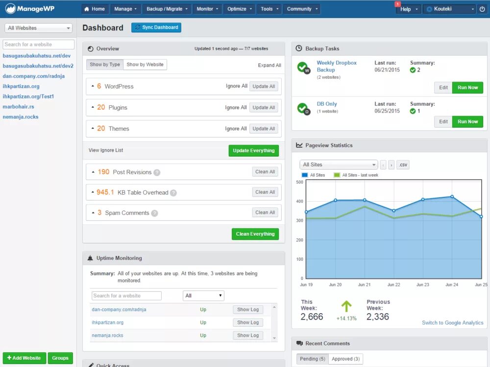Click the Recent Comments speech bubble icon
This screenshot has height=367, width=490.
299,344
